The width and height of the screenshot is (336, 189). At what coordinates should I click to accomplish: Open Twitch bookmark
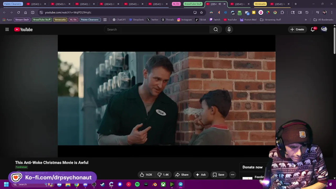(215, 20)
